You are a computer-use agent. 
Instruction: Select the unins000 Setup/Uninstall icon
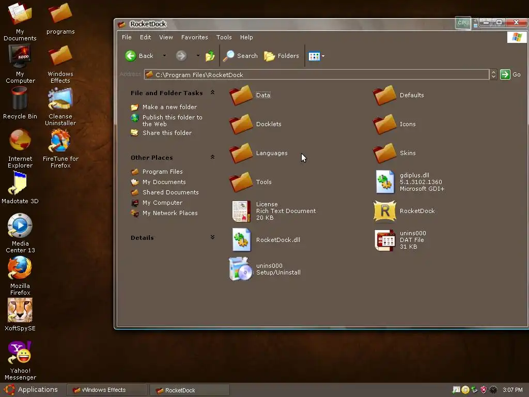pos(241,269)
